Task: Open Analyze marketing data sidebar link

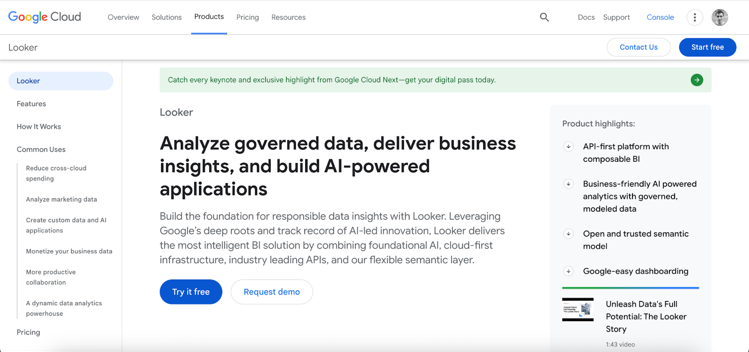Action: [x=61, y=200]
